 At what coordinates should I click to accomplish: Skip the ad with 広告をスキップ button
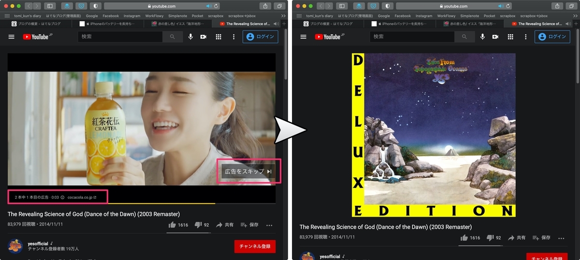click(248, 171)
